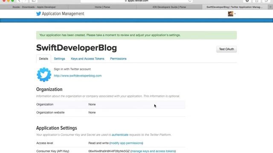Click 'Read and write' access level text
273x153 pixels.
click(x=99, y=143)
